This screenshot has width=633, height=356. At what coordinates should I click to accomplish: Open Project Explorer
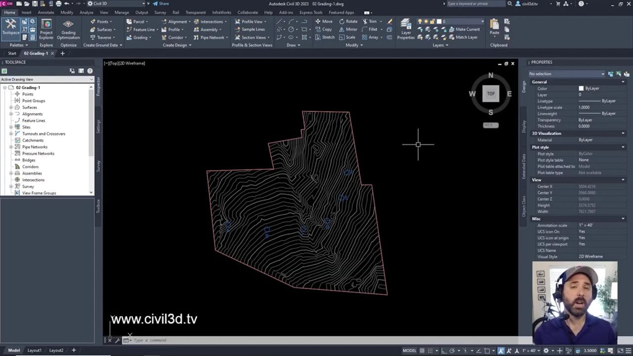click(x=46, y=29)
